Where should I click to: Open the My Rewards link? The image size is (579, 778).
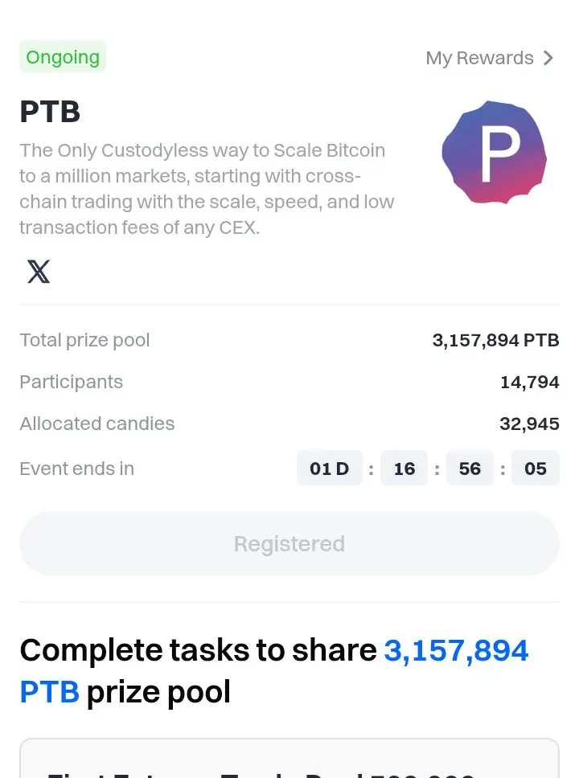click(490, 58)
